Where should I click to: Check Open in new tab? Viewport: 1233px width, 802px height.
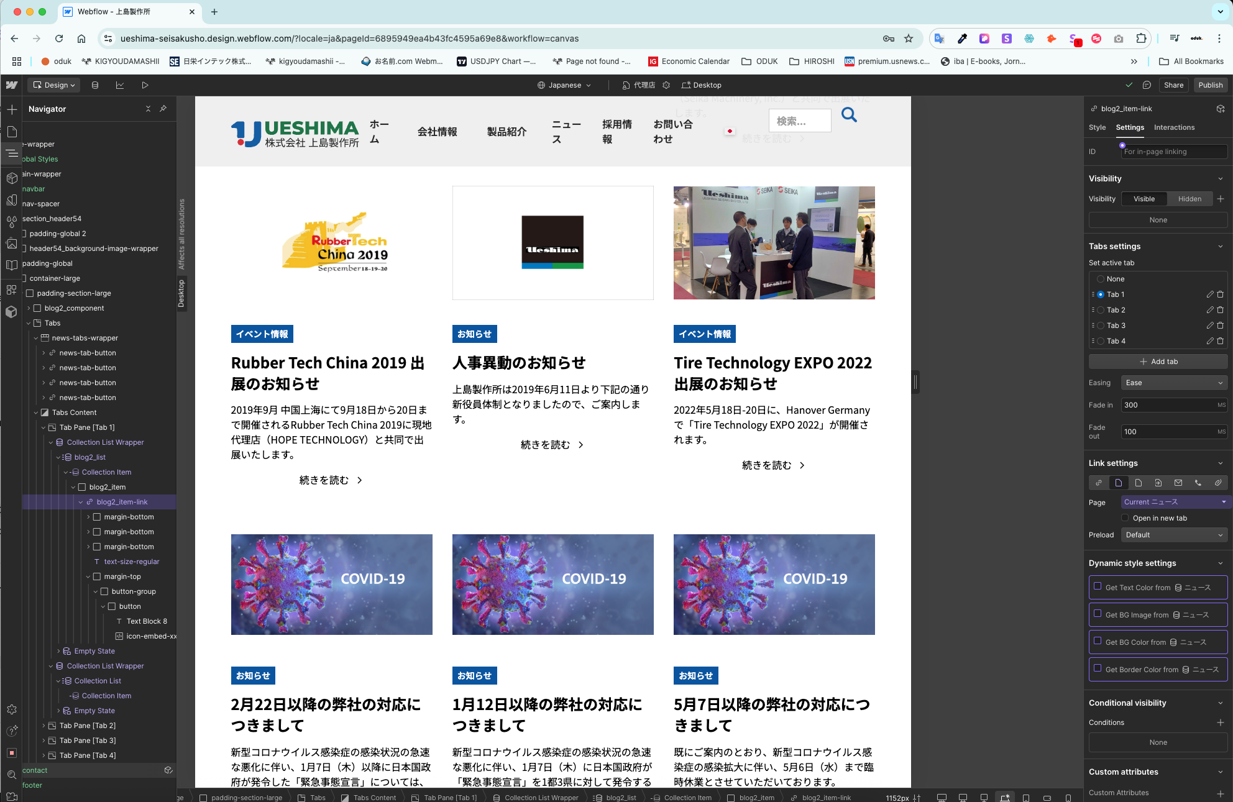tap(1125, 517)
